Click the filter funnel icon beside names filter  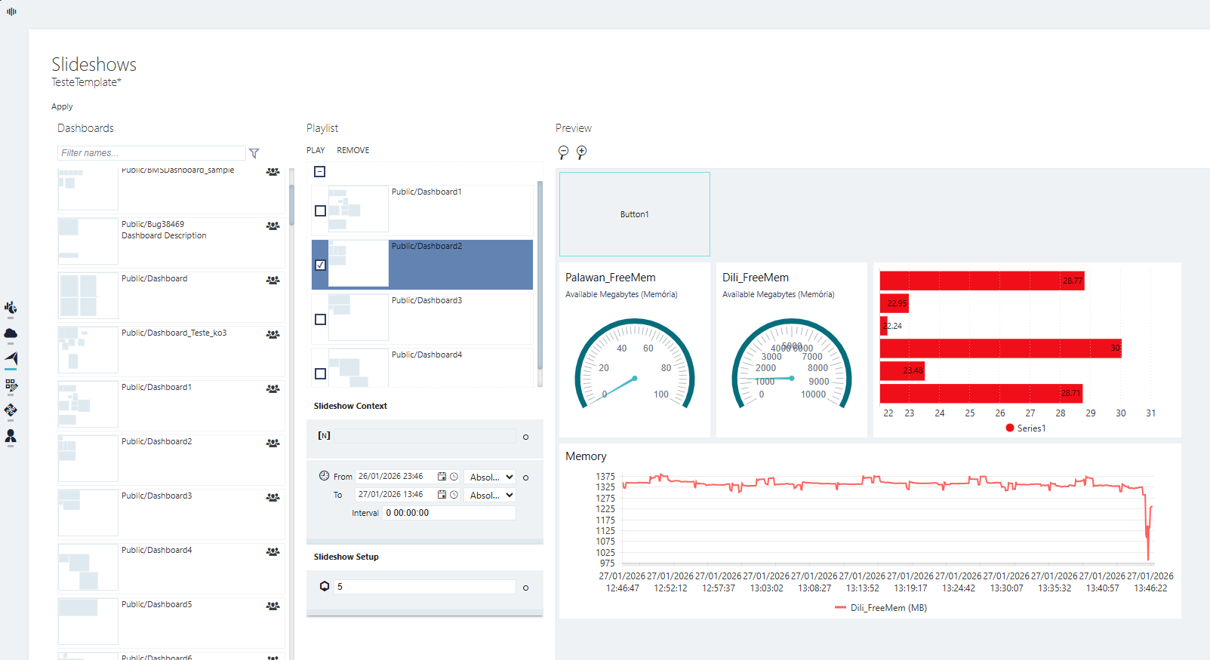pyautogui.click(x=254, y=153)
